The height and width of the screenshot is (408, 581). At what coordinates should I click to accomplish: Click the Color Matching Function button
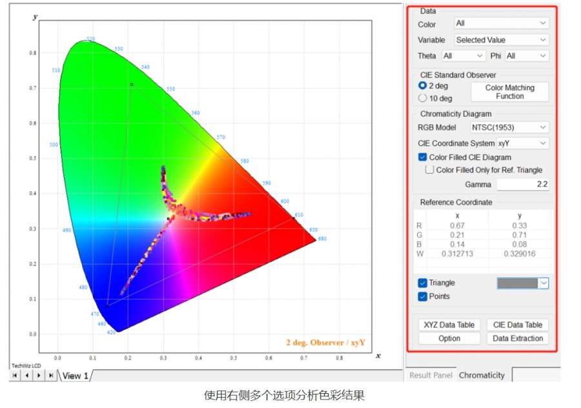(509, 92)
